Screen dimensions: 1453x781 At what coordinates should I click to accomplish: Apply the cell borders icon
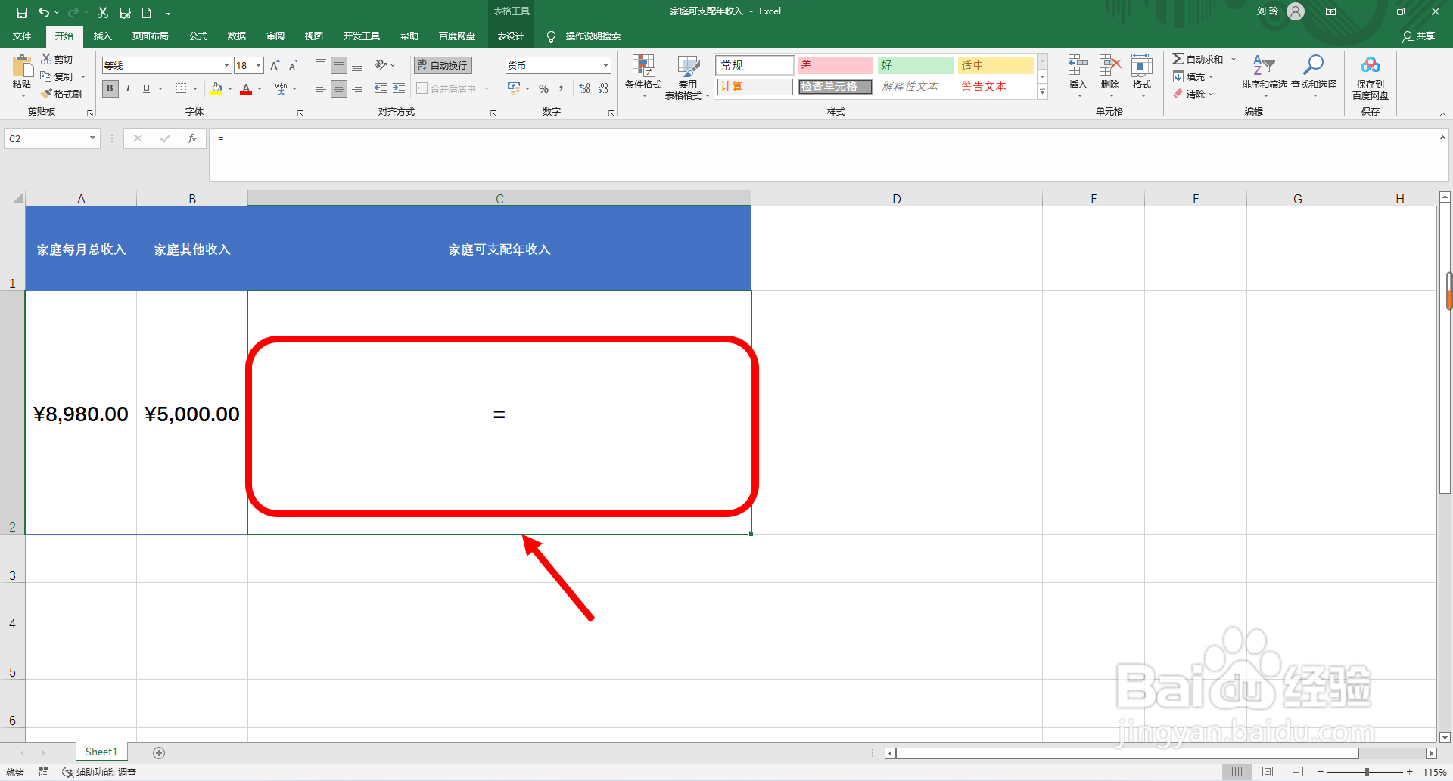pos(182,88)
